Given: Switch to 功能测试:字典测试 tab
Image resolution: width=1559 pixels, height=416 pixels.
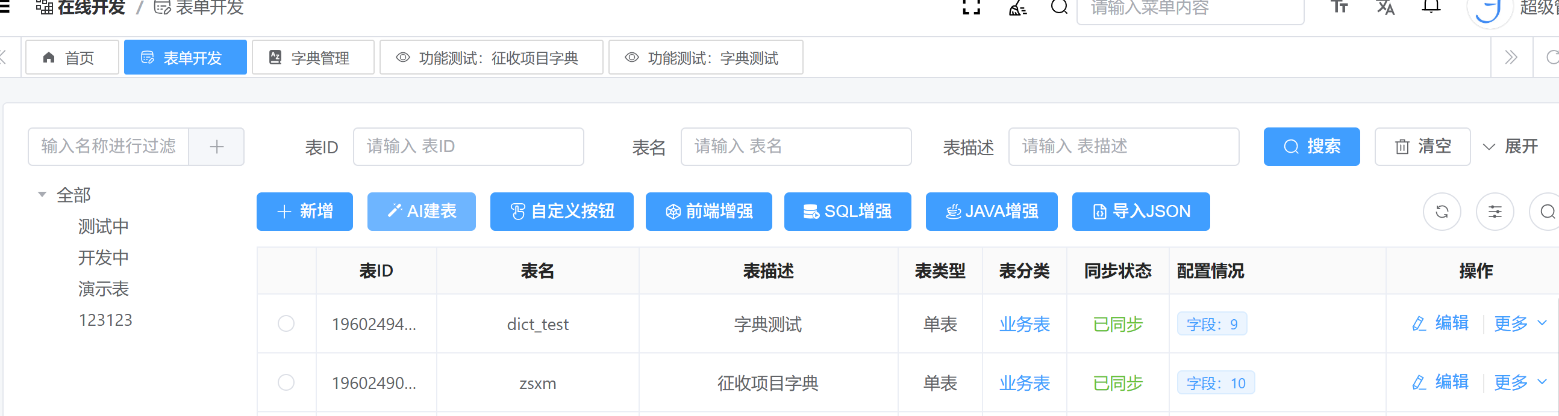Looking at the screenshot, I should click(x=705, y=58).
